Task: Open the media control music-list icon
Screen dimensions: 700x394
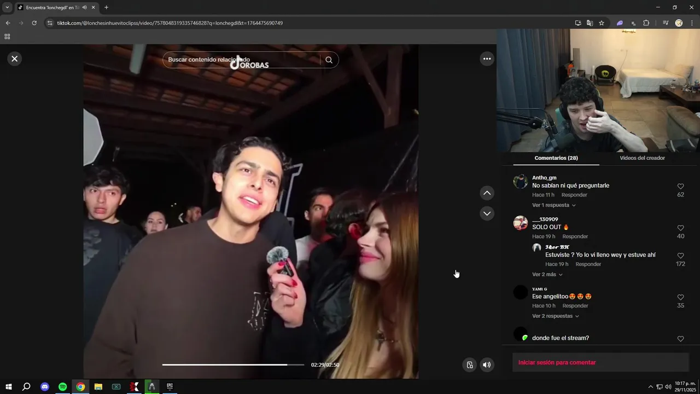Action: 666,23
